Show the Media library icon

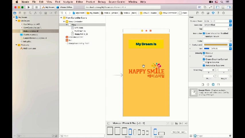click(x=218, y=85)
